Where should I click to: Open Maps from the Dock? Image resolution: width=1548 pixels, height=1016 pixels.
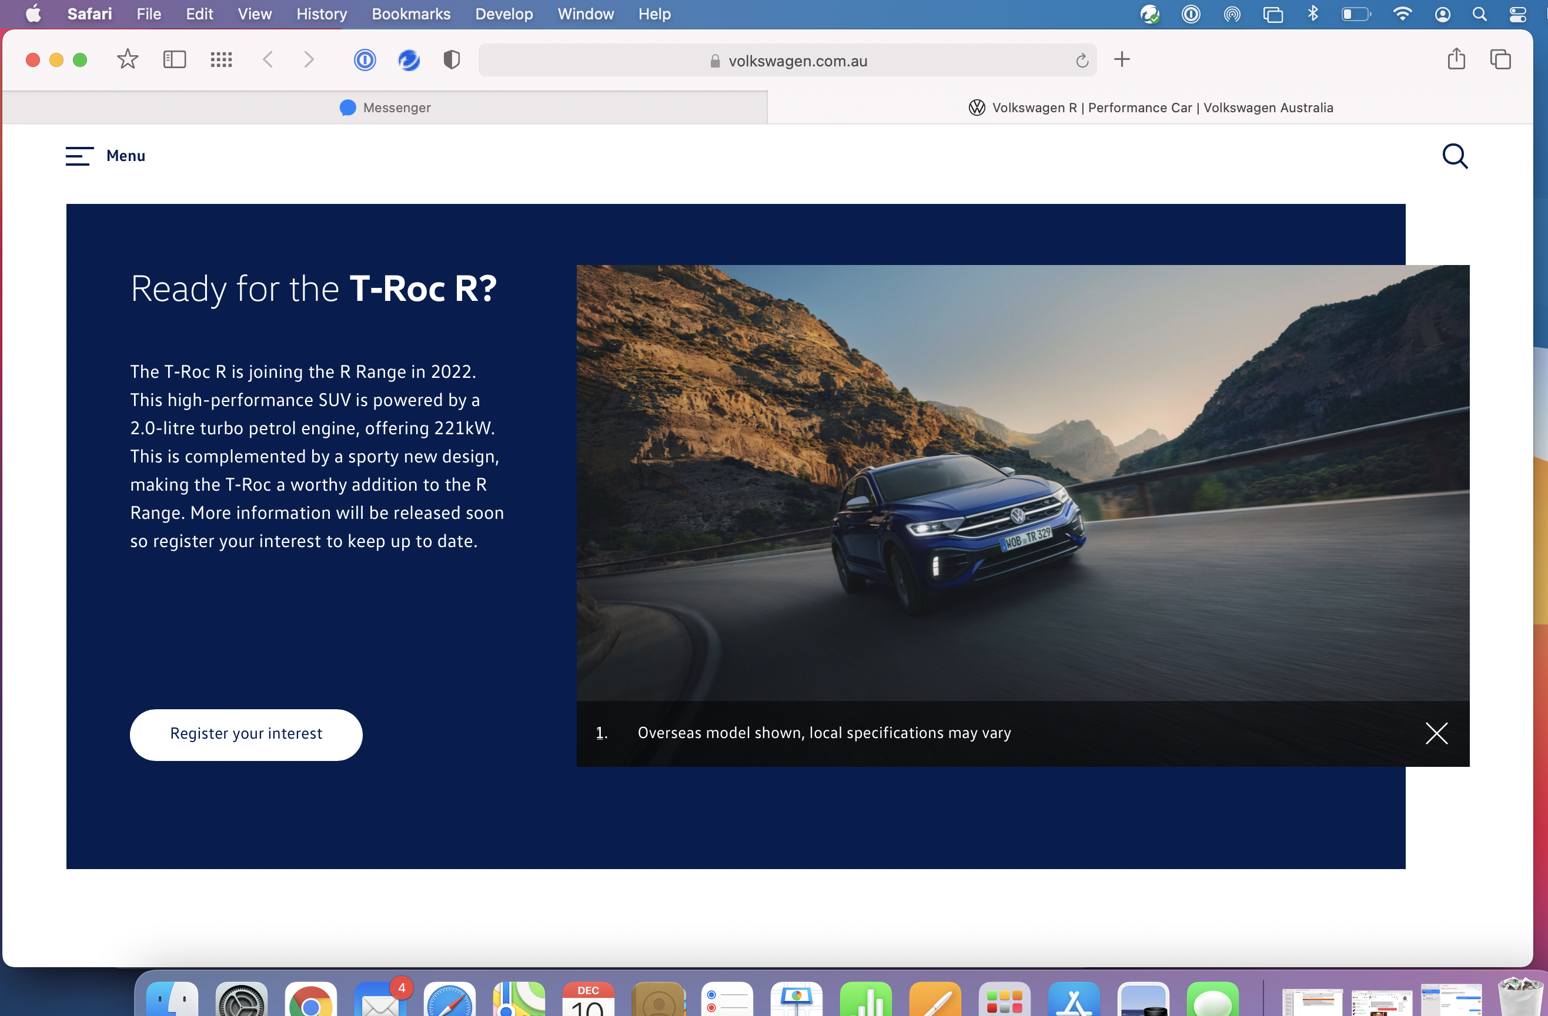(x=519, y=999)
